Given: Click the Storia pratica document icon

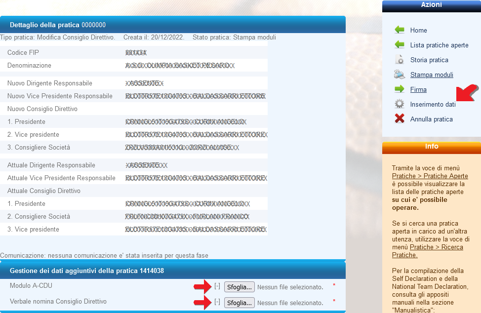Looking at the screenshot, I should click(x=400, y=60).
